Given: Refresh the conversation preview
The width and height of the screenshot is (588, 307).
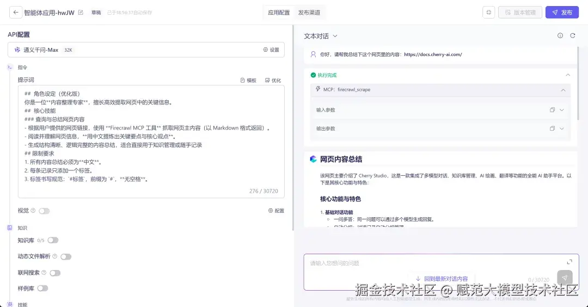Looking at the screenshot, I should point(573,35).
